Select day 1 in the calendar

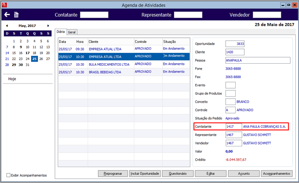[x=14, y=41]
